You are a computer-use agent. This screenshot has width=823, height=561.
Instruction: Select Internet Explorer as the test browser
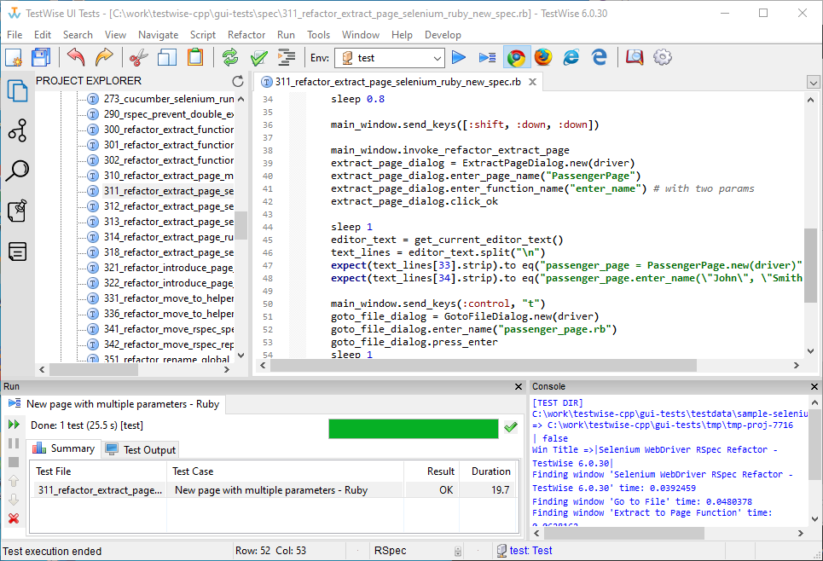571,57
